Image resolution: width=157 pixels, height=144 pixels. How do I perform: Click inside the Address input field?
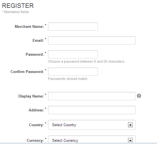coord(92,110)
